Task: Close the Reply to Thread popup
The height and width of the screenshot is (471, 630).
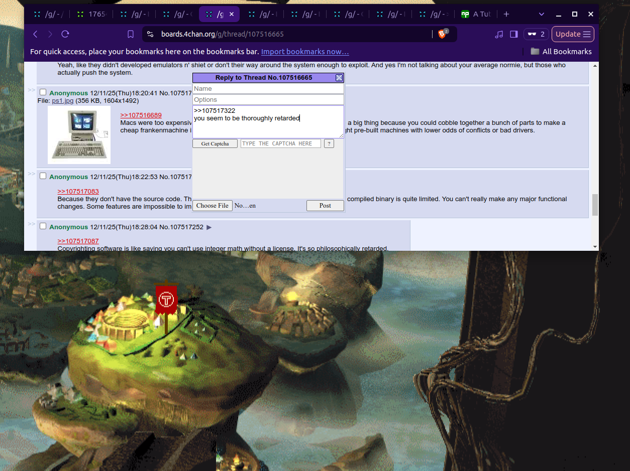Action: [x=339, y=78]
